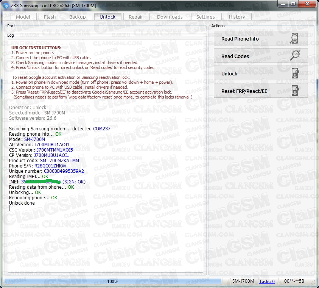Click the unlocked phone icon beside Unlock
Image resolution: width=319 pixels, height=288 pixels.
[295, 73]
